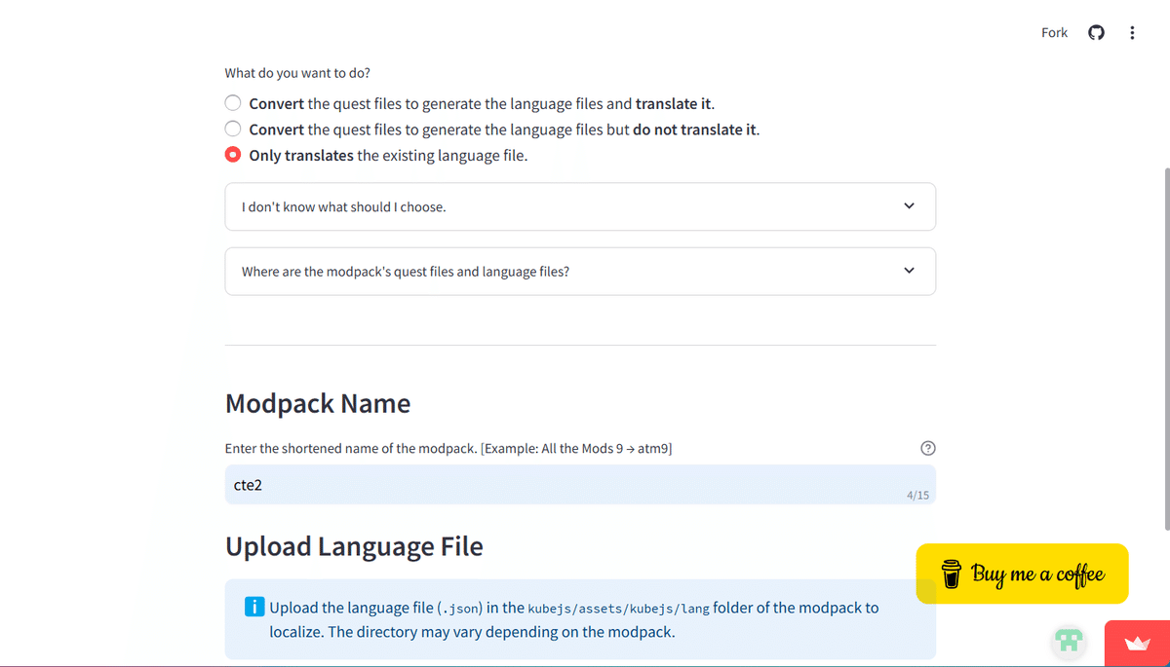
Task: Select Only translates existing language file
Action: (233, 155)
